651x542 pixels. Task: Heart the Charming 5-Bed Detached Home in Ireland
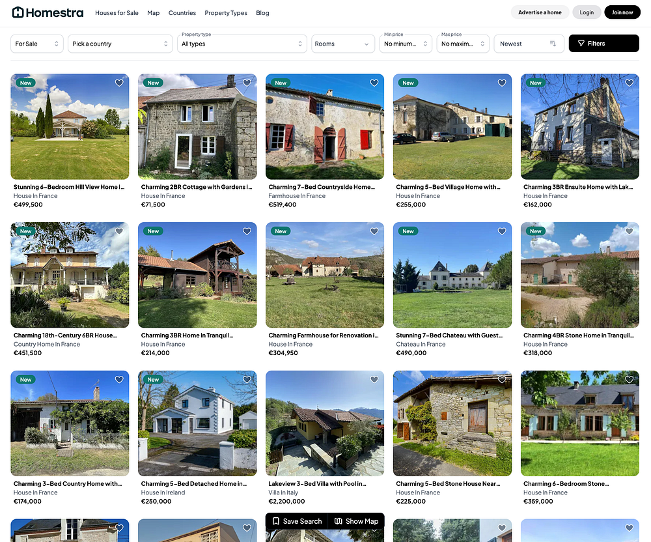pyautogui.click(x=247, y=379)
